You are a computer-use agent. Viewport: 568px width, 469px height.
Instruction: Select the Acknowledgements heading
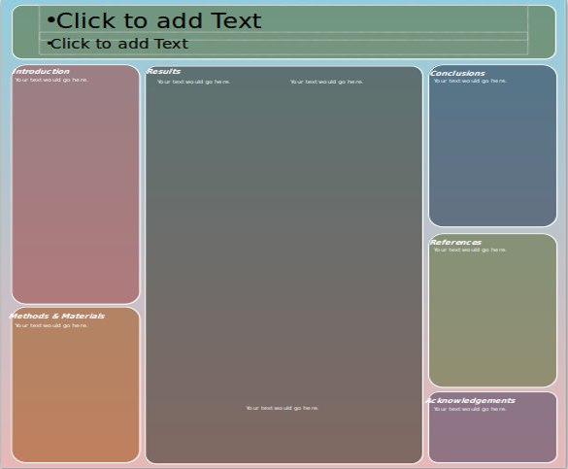(471, 401)
